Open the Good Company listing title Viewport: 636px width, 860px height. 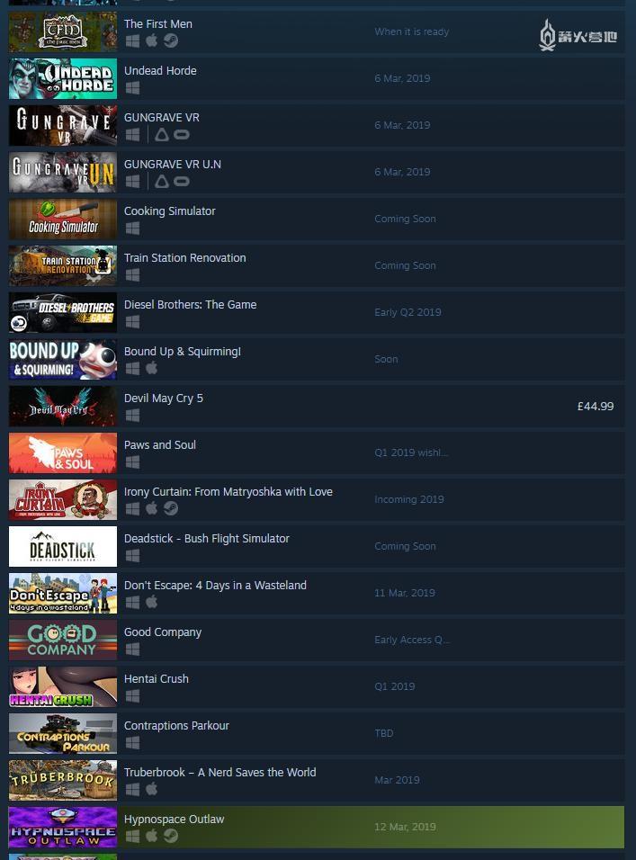163,632
